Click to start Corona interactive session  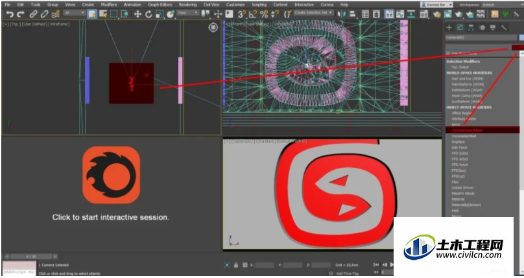coord(111,217)
